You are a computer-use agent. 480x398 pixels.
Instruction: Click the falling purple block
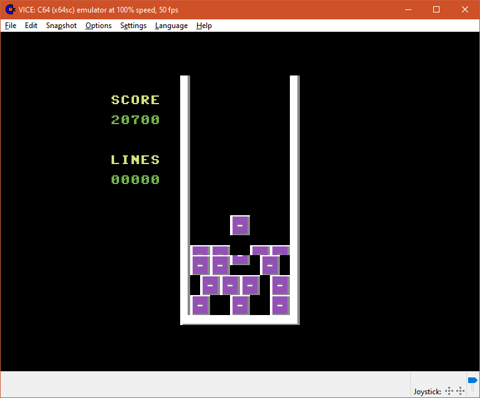click(240, 225)
